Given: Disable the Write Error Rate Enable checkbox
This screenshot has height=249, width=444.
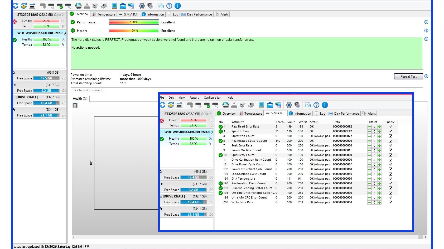Looking at the screenshot, I should click(x=390, y=202).
